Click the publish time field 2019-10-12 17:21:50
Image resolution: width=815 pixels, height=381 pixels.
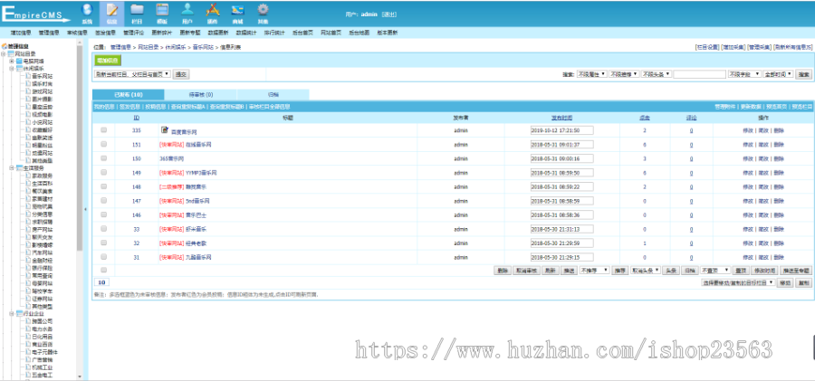click(561, 130)
